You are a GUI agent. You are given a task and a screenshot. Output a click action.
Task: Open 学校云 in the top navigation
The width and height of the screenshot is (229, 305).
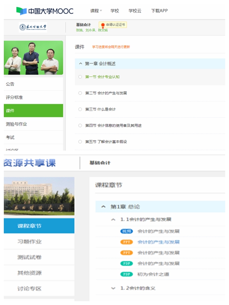pos(135,11)
